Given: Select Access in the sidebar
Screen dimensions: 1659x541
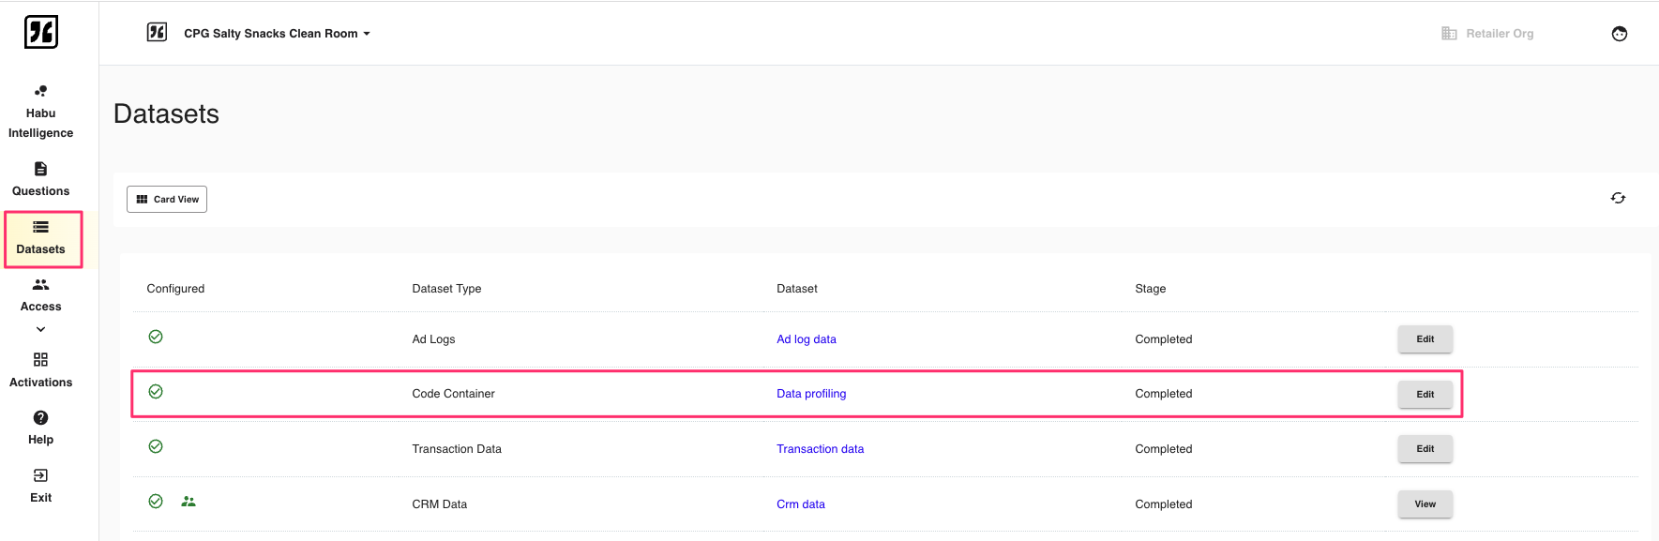Looking at the screenshot, I should pos(40,294).
